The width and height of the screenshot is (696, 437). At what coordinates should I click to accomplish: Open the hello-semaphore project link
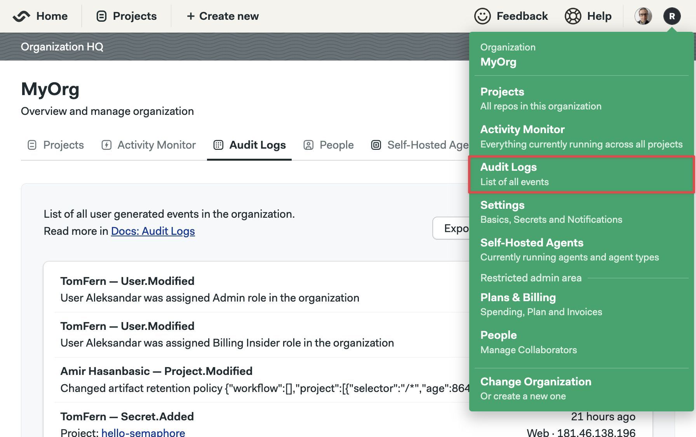click(143, 432)
